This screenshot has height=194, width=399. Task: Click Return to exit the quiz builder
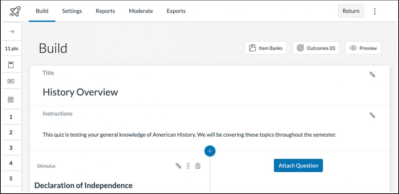[x=351, y=11]
